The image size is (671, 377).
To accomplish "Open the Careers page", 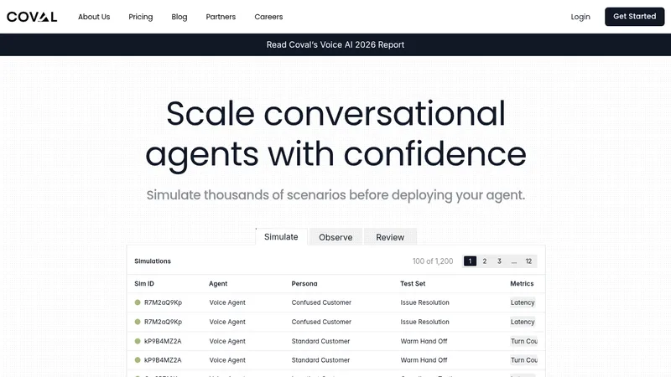I will 268,17.
